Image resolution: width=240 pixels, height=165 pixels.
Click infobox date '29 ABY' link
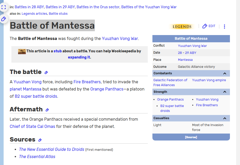(191, 53)
